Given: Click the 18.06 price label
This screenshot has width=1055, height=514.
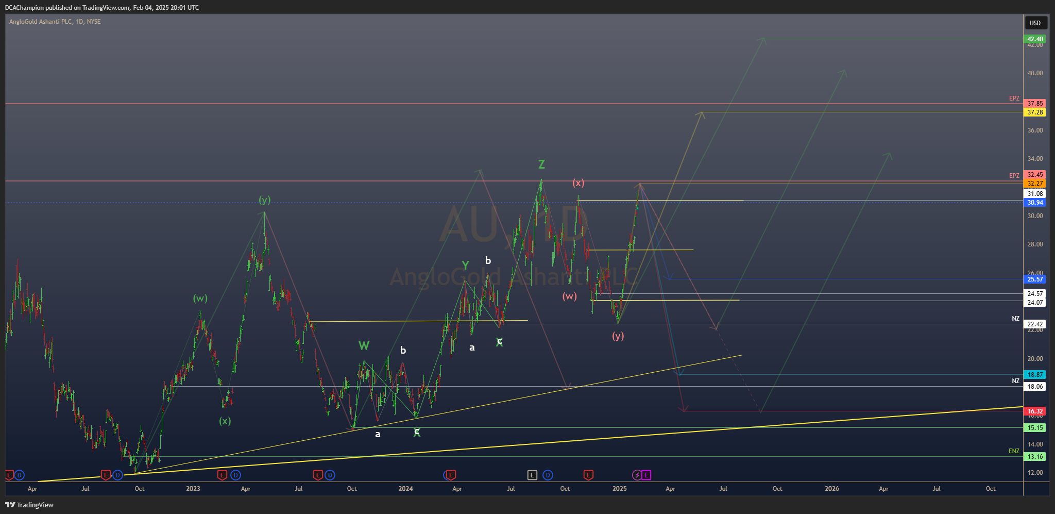Looking at the screenshot, I should click(1035, 387).
